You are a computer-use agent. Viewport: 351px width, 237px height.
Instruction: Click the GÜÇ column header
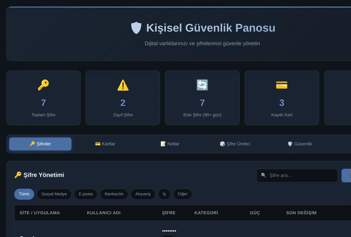tap(255, 213)
